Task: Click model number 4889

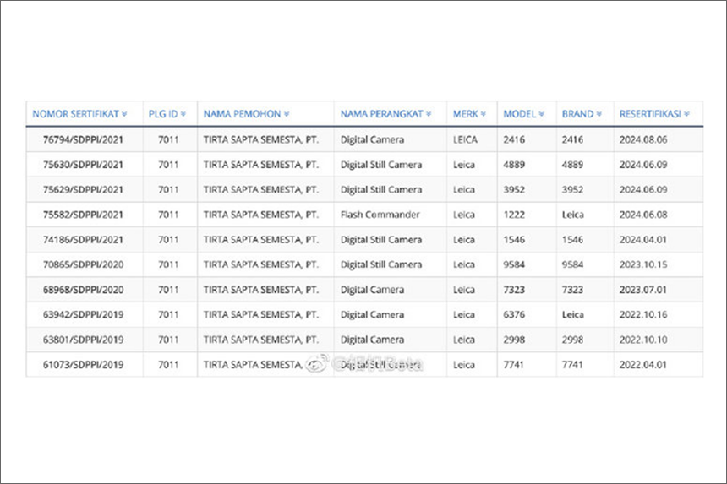Action: (x=514, y=165)
